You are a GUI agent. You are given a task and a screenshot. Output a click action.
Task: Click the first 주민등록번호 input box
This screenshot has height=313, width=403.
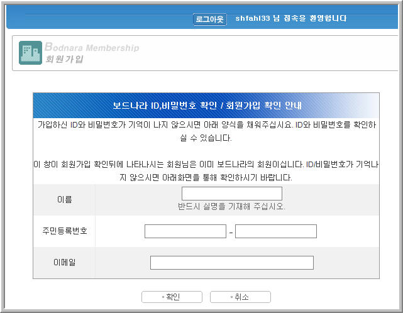[185, 231]
